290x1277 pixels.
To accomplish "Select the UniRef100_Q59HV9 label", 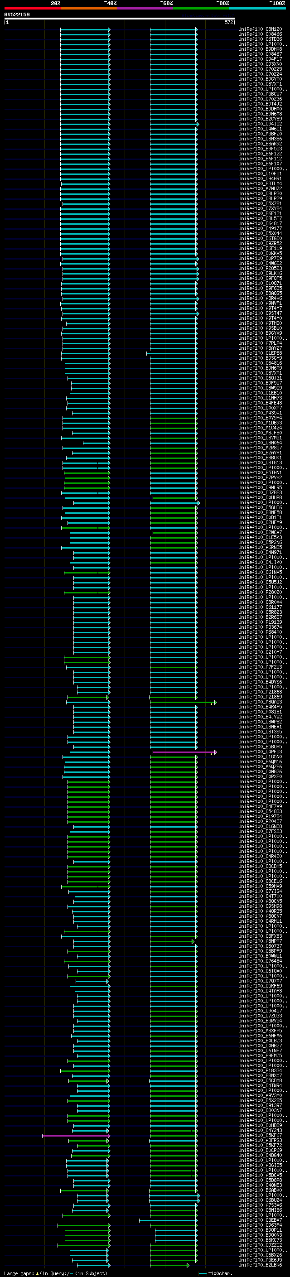I will (x=260, y=886).
